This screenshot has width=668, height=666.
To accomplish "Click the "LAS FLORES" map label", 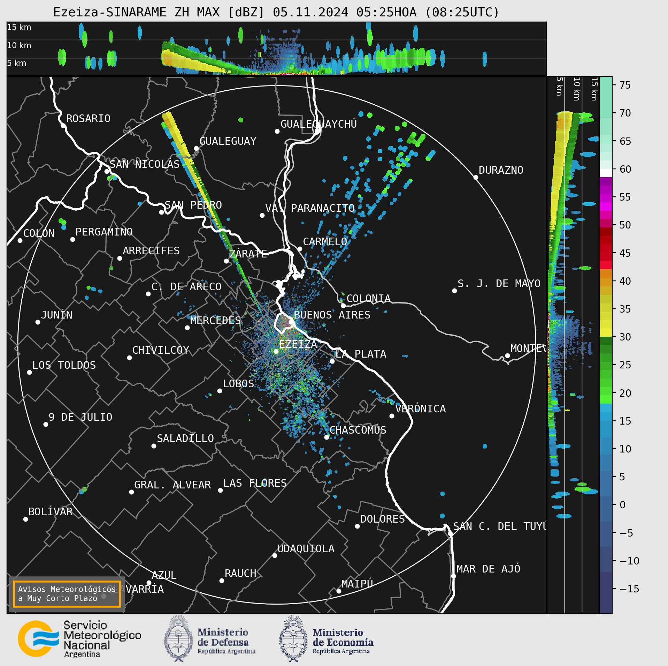I will click(x=255, y=483).
